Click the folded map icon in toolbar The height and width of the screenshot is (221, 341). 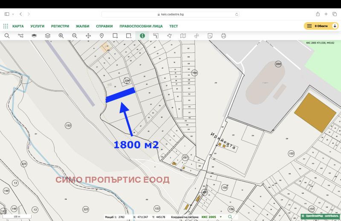(183, 36)
